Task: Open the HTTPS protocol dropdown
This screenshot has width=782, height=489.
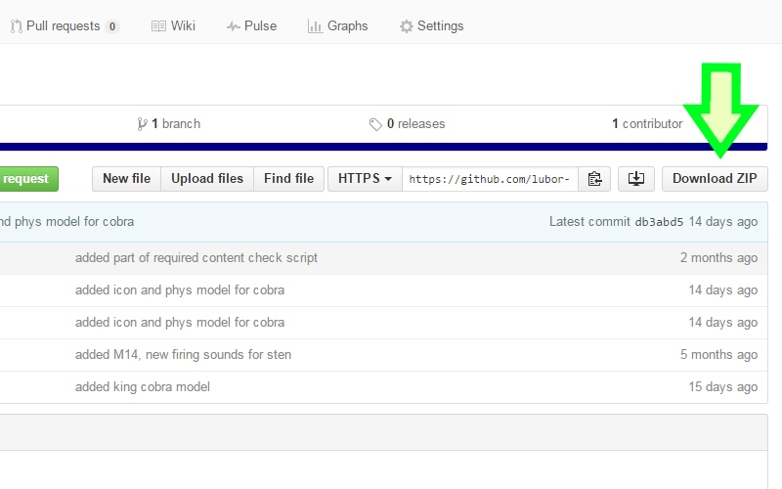Action: pyautogui.click(x=365, y=179)
